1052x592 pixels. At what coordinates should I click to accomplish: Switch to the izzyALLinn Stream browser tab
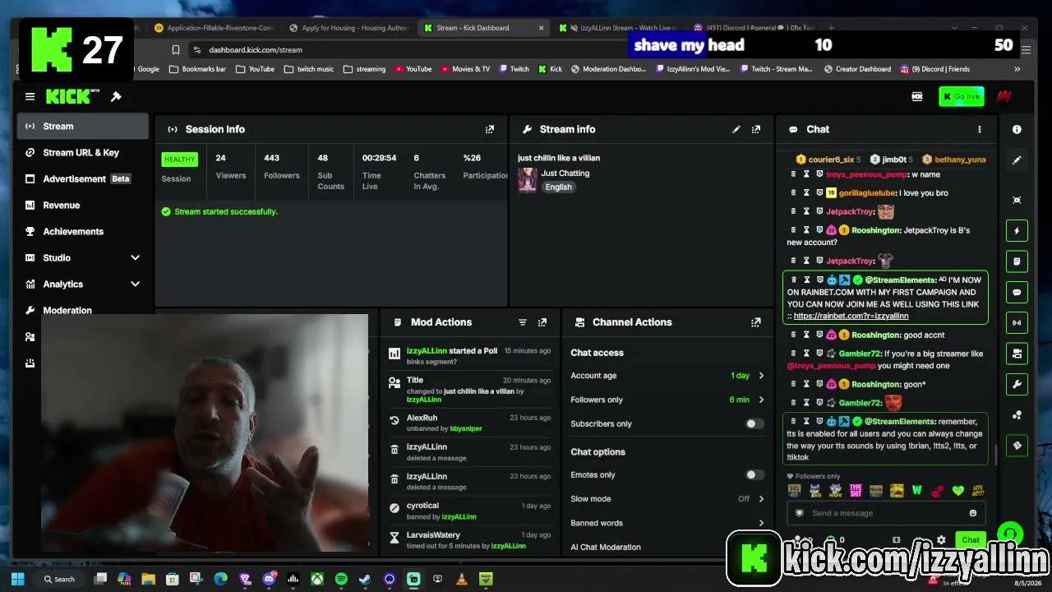click(620, 28)
